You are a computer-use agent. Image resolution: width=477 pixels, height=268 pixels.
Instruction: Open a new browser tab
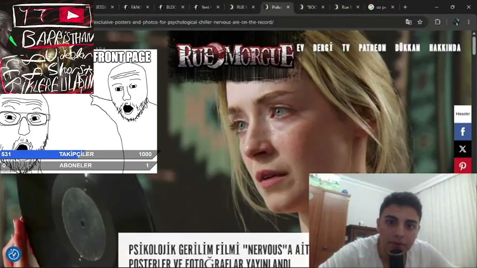[405, 7]
